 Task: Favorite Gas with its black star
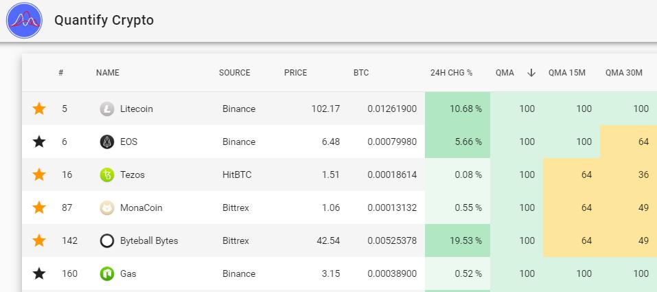click(39, 273)
